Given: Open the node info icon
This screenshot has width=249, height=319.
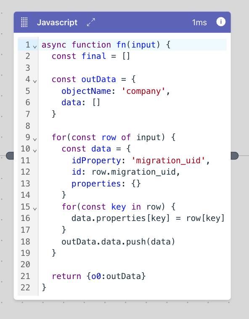Looking at the screenshot, I should pos(221,21).
